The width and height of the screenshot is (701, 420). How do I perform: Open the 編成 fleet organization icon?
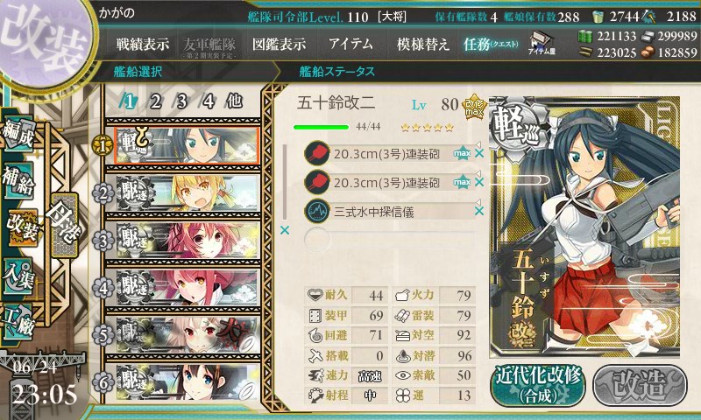[18, 134]
